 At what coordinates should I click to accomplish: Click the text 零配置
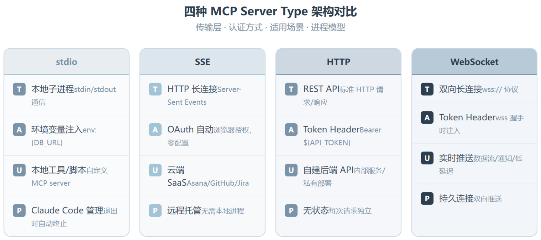click(178, 143)
